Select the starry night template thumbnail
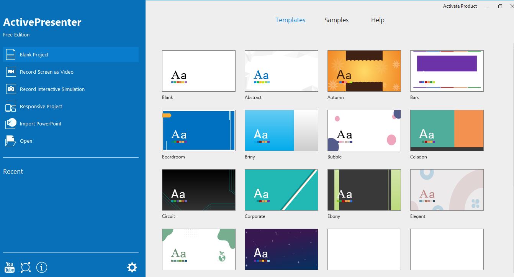 [282, 249]
